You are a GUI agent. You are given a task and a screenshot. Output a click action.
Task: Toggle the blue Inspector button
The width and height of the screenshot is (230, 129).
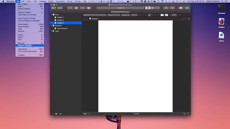click(187, 8)
